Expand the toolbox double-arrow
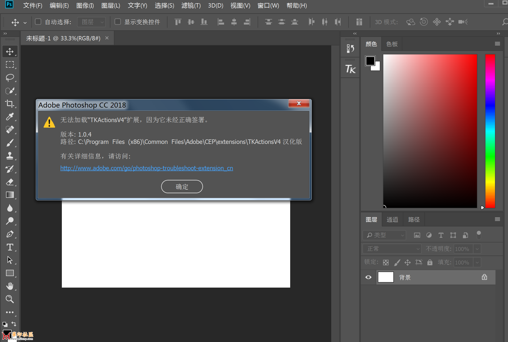Image resolution: width=508 pixels, height=342 pixels. pos(5,33)
